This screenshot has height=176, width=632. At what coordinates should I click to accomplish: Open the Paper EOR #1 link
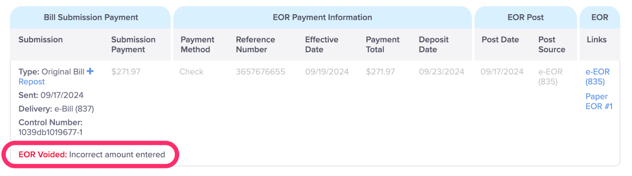(x=599, y=101)
